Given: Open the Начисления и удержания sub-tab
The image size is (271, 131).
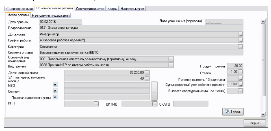Looking at the screenshot, I should (51, 15).
